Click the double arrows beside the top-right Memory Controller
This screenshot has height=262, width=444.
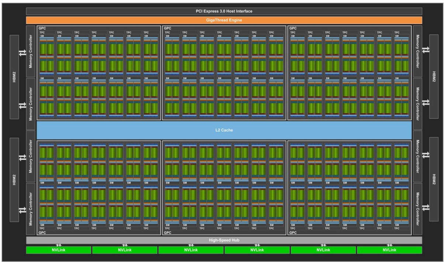[426, 50]
